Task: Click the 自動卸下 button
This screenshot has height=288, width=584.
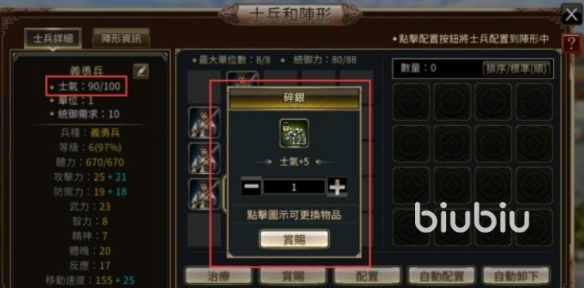Action: (x=516, y=276)
